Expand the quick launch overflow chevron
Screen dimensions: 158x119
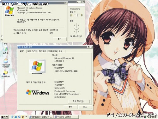click(26, 116)
